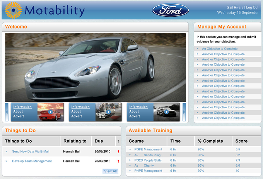Open the third Information About Advert link
The height and width of the screenshot is (179, 263).
(x=138, y=111)
